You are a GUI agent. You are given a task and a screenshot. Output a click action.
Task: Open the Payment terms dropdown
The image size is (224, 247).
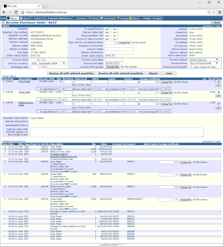point(204,63)
